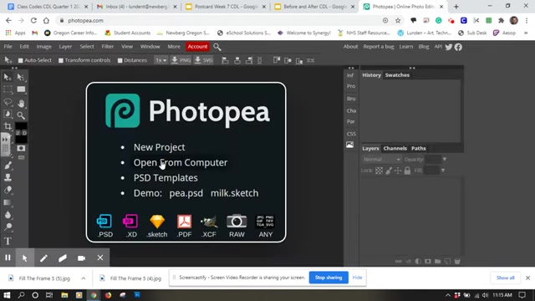Click the delete layer trash icon
535x301 pixels.
coord(457,262)
